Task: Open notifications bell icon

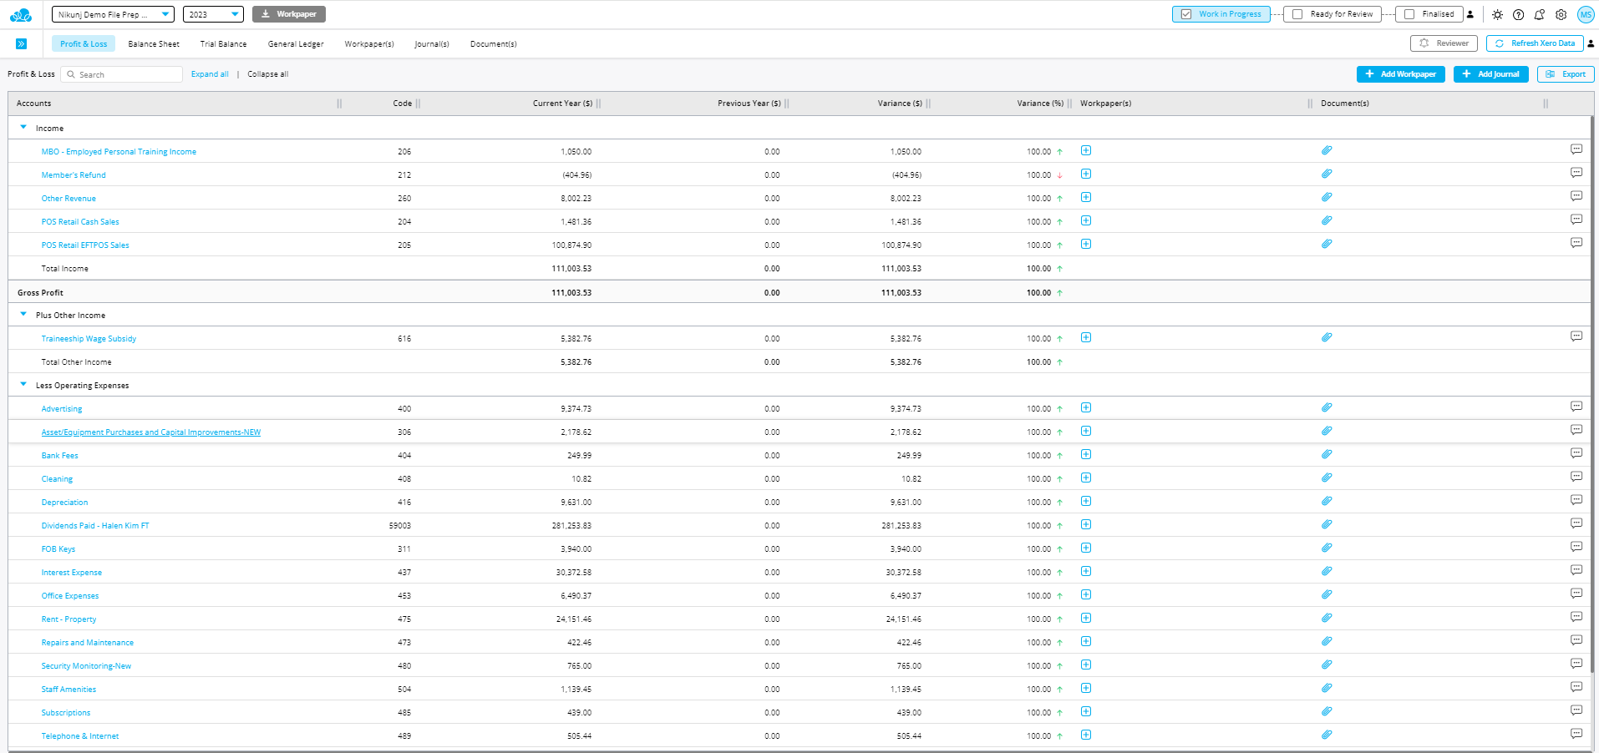Action: click(1540, 15)
